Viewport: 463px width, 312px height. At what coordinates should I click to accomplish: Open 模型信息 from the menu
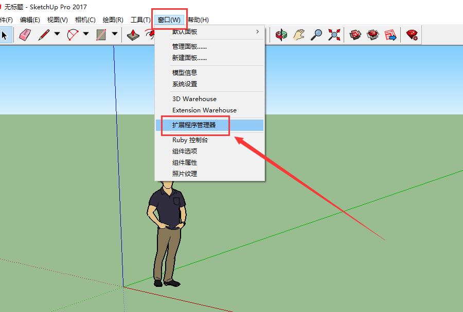point(209,72)
